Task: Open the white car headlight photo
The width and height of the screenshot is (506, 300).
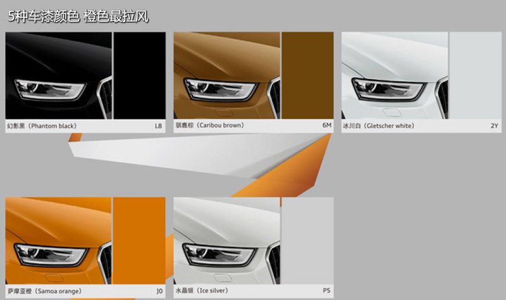Action: click(395, 75)
